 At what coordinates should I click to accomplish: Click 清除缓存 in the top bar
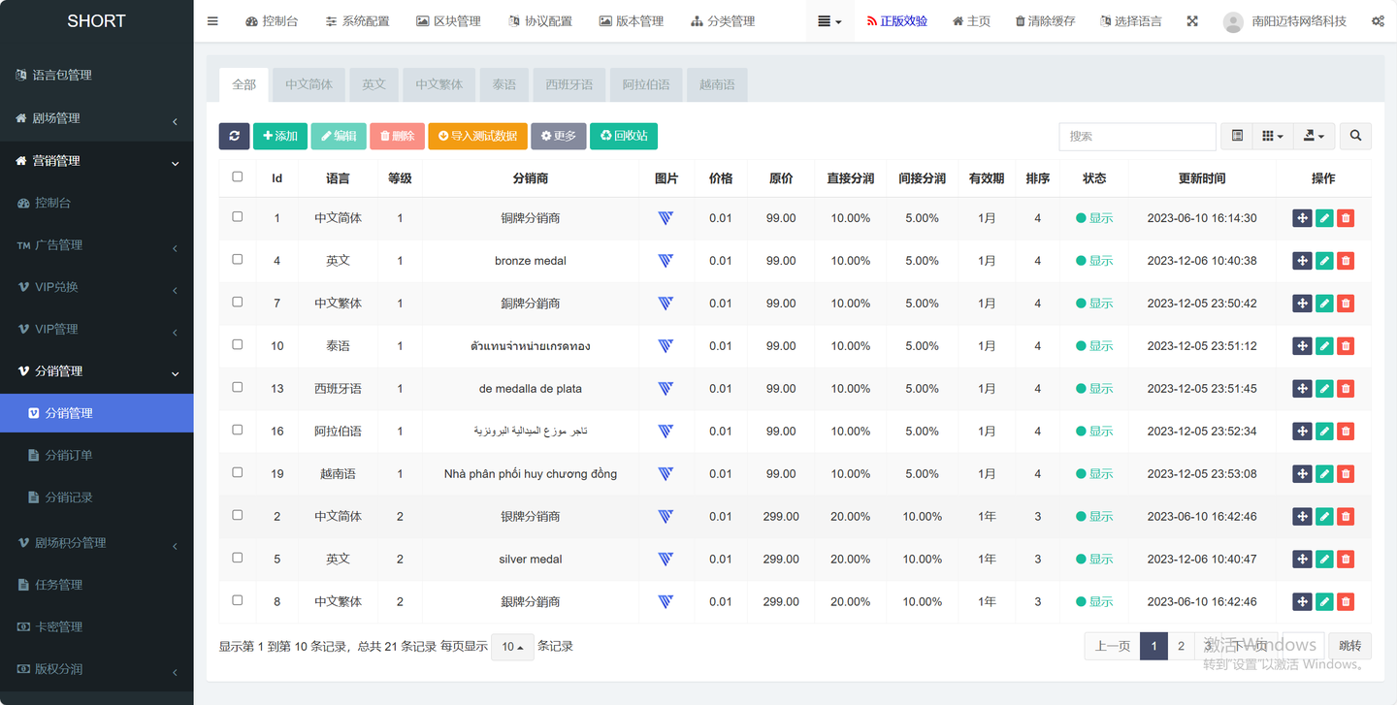click(x=1046, y=21)
